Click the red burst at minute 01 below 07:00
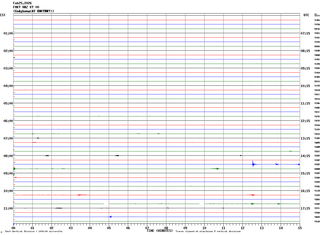The width and height of the screenshot is (321, 235). coord(34,142)
